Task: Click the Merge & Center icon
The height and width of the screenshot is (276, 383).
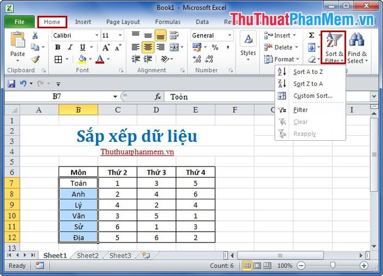Action: (x=174, y=47)
